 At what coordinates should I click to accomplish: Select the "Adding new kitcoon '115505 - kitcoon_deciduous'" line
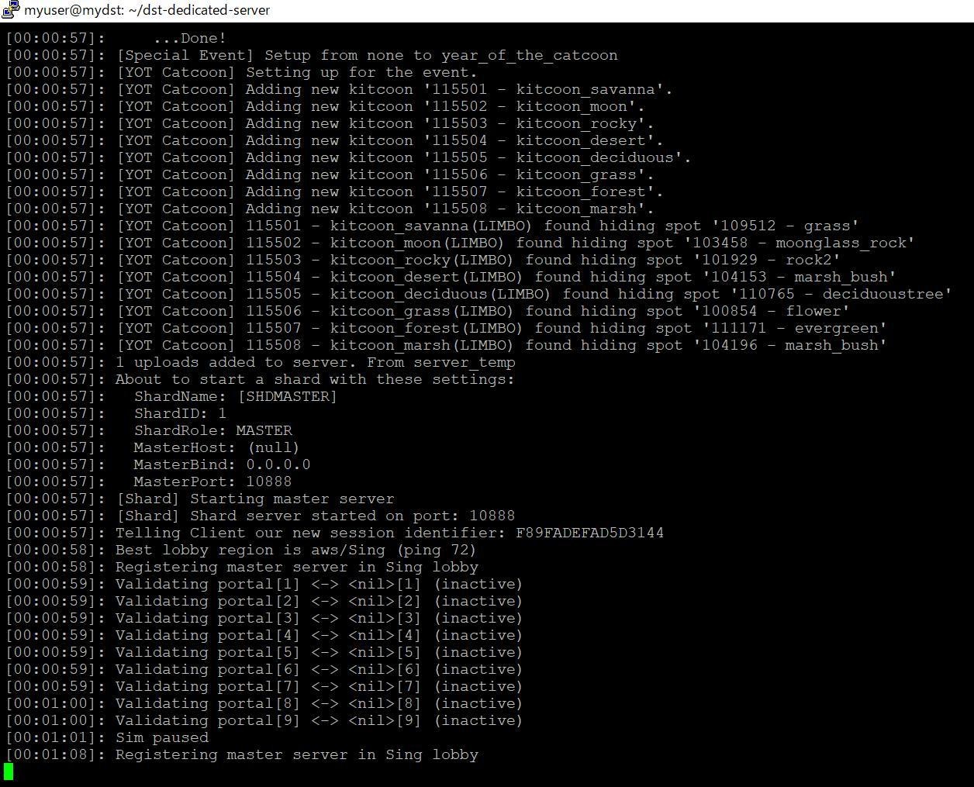pyautogui.click(x=349, y=157)
